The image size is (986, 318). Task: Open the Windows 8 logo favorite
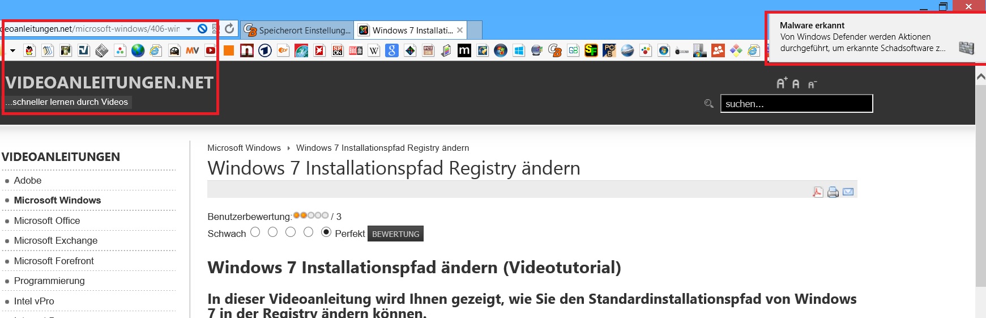tap(519, 50)
